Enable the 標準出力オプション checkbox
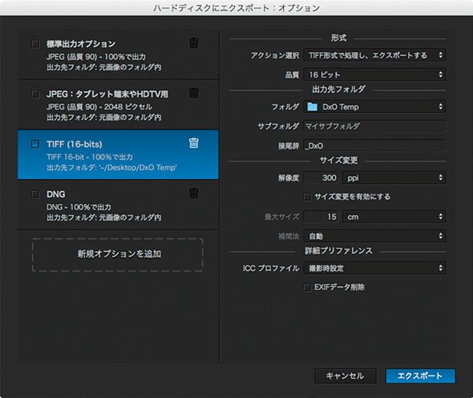The image size is (473, 398). pos(36,44)
